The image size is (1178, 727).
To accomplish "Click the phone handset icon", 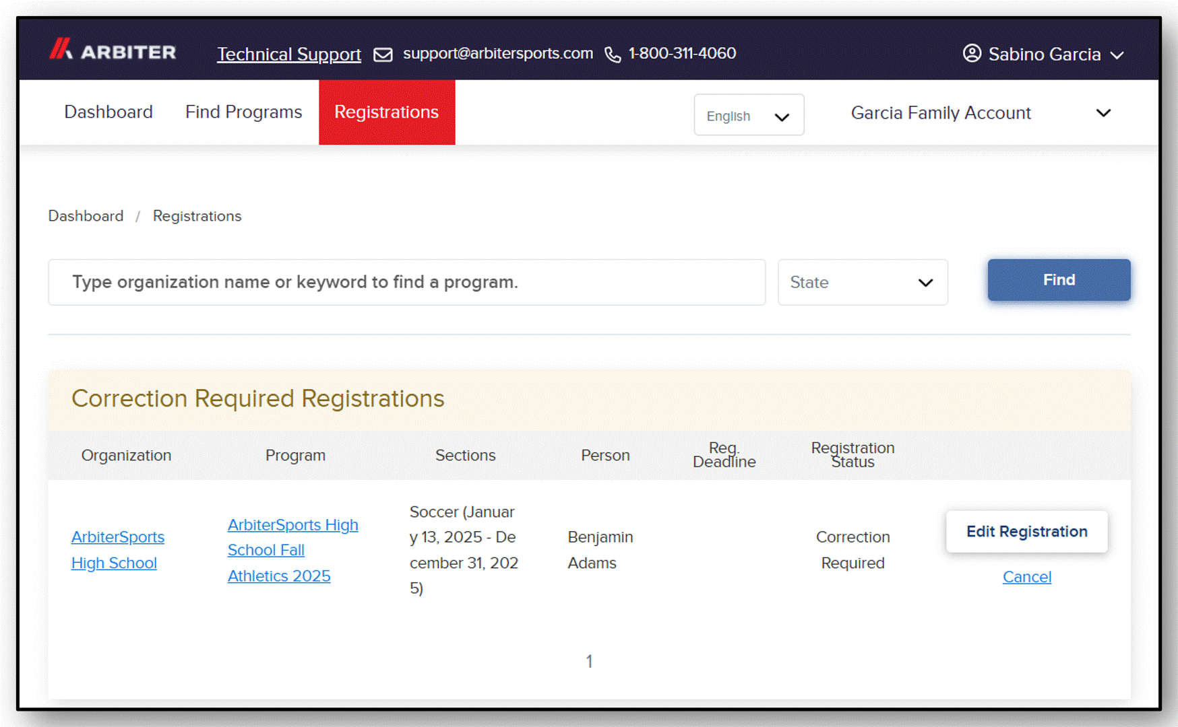I will (x=613, y=55).
